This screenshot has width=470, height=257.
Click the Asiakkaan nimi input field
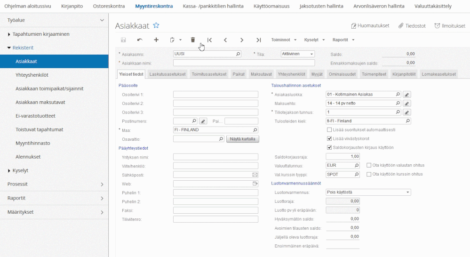tap(244, 63)
